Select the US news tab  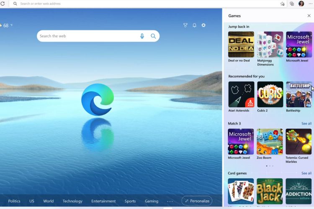32,201
